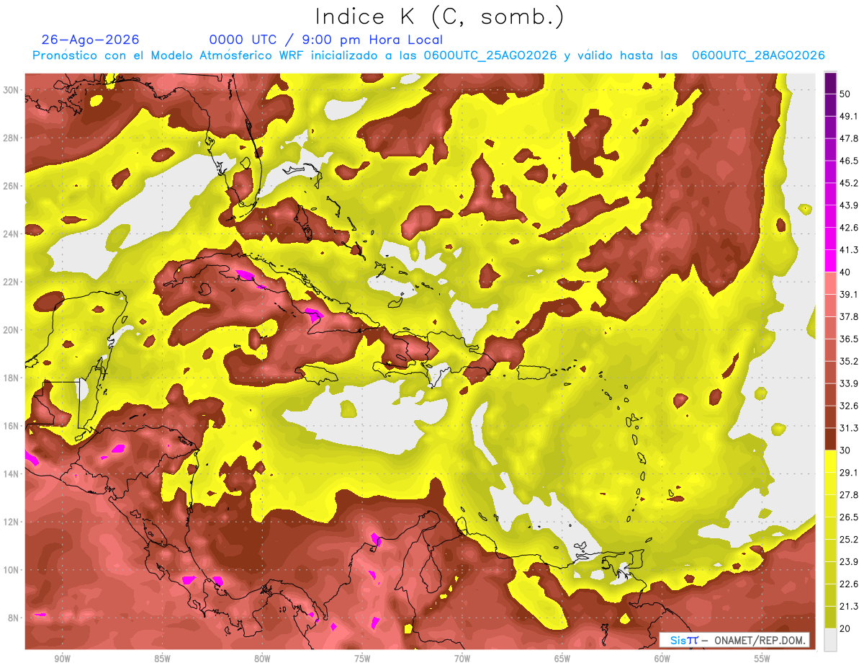Select the date label '26-Ago-2026'
Image resolution: width=864 pixels, height=668 pixels.
(x=91, y=40)
